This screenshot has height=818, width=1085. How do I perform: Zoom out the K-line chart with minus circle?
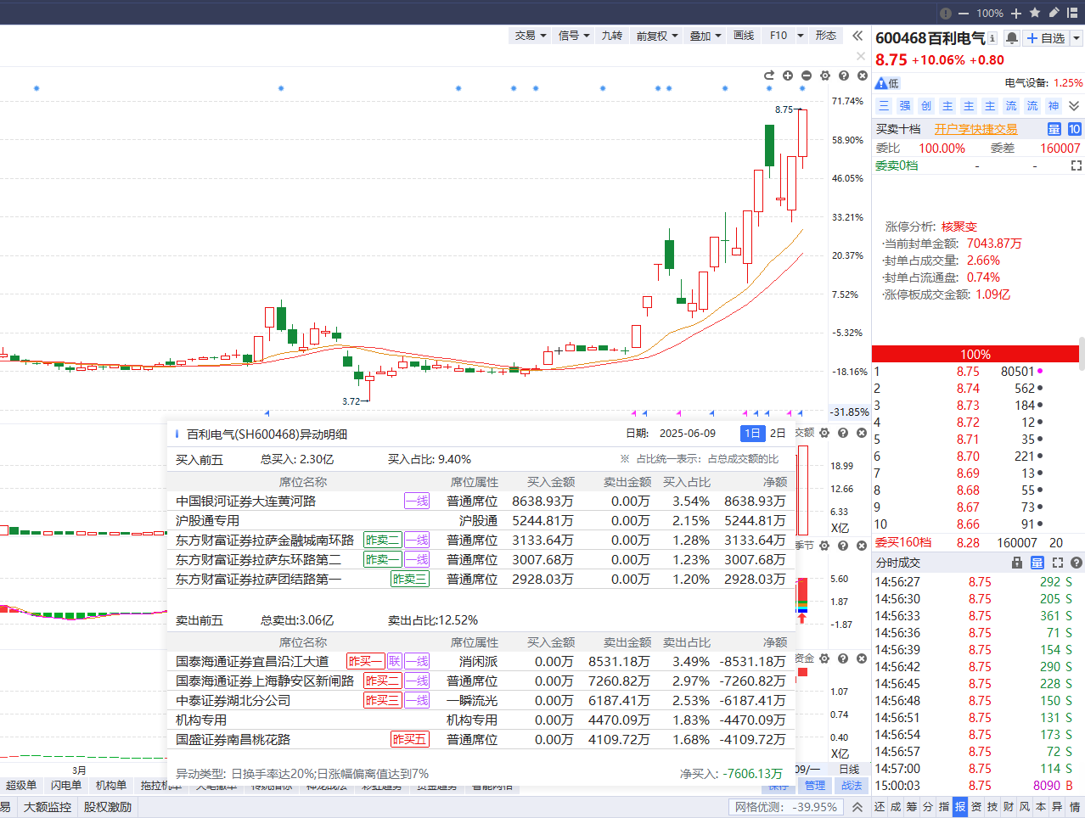pyautogui.click(x=807, y=76)
